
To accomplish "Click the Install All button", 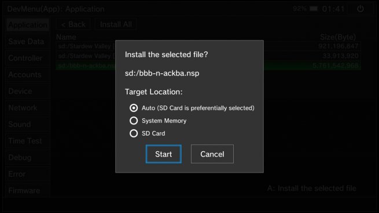I will 116,24.
